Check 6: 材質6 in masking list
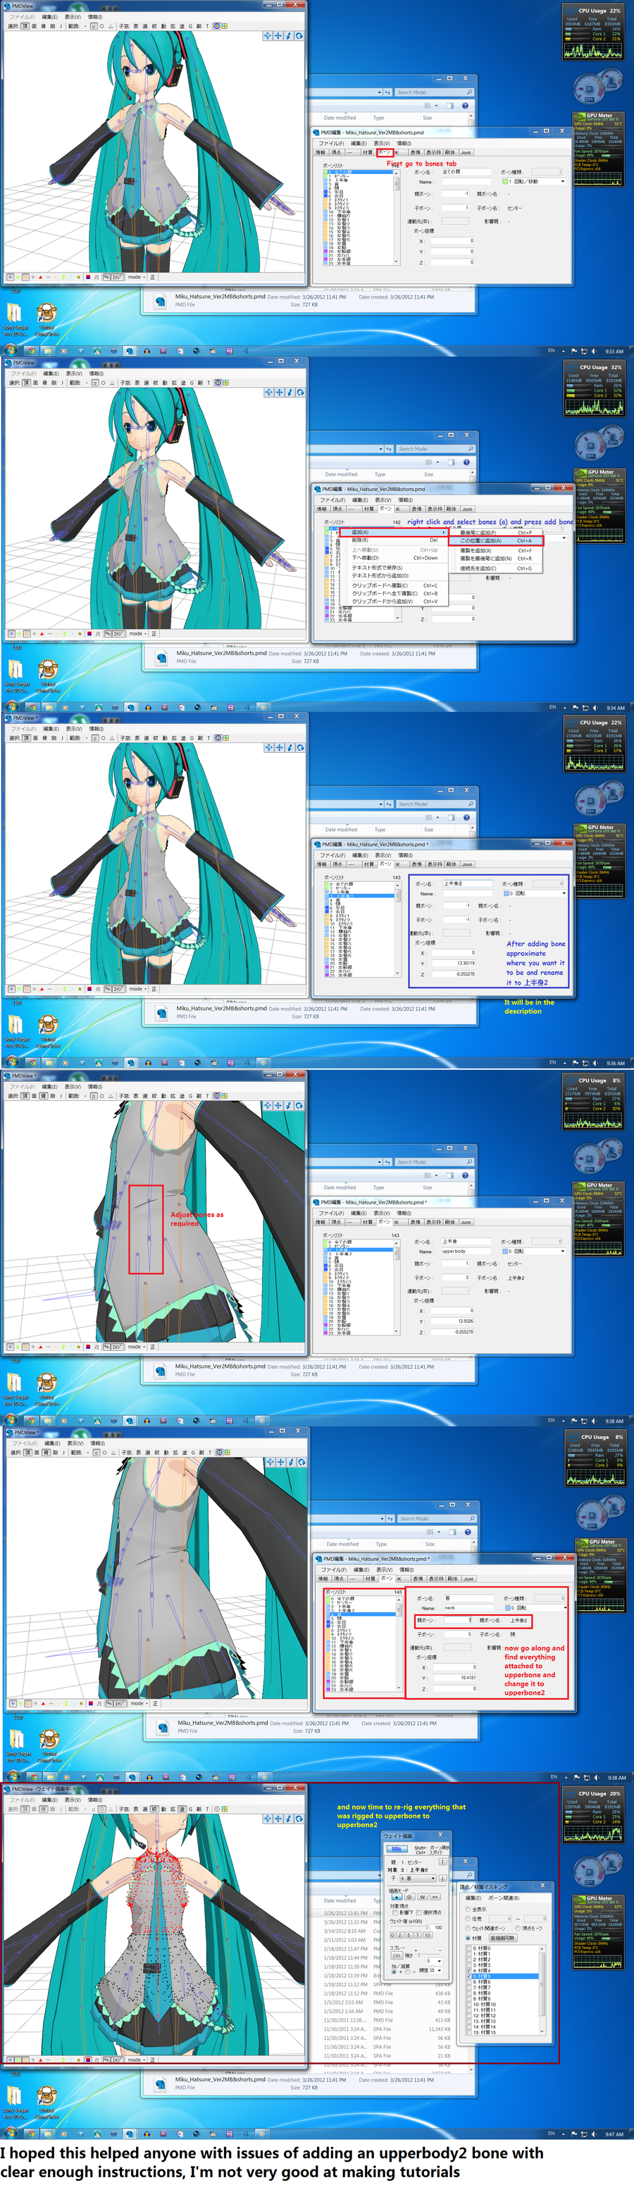This screenshot has height=2192, width=634. tap(469, 1982)
